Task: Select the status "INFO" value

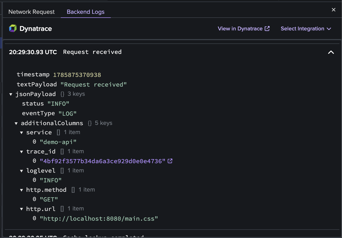Action: (x=58, y=104)
